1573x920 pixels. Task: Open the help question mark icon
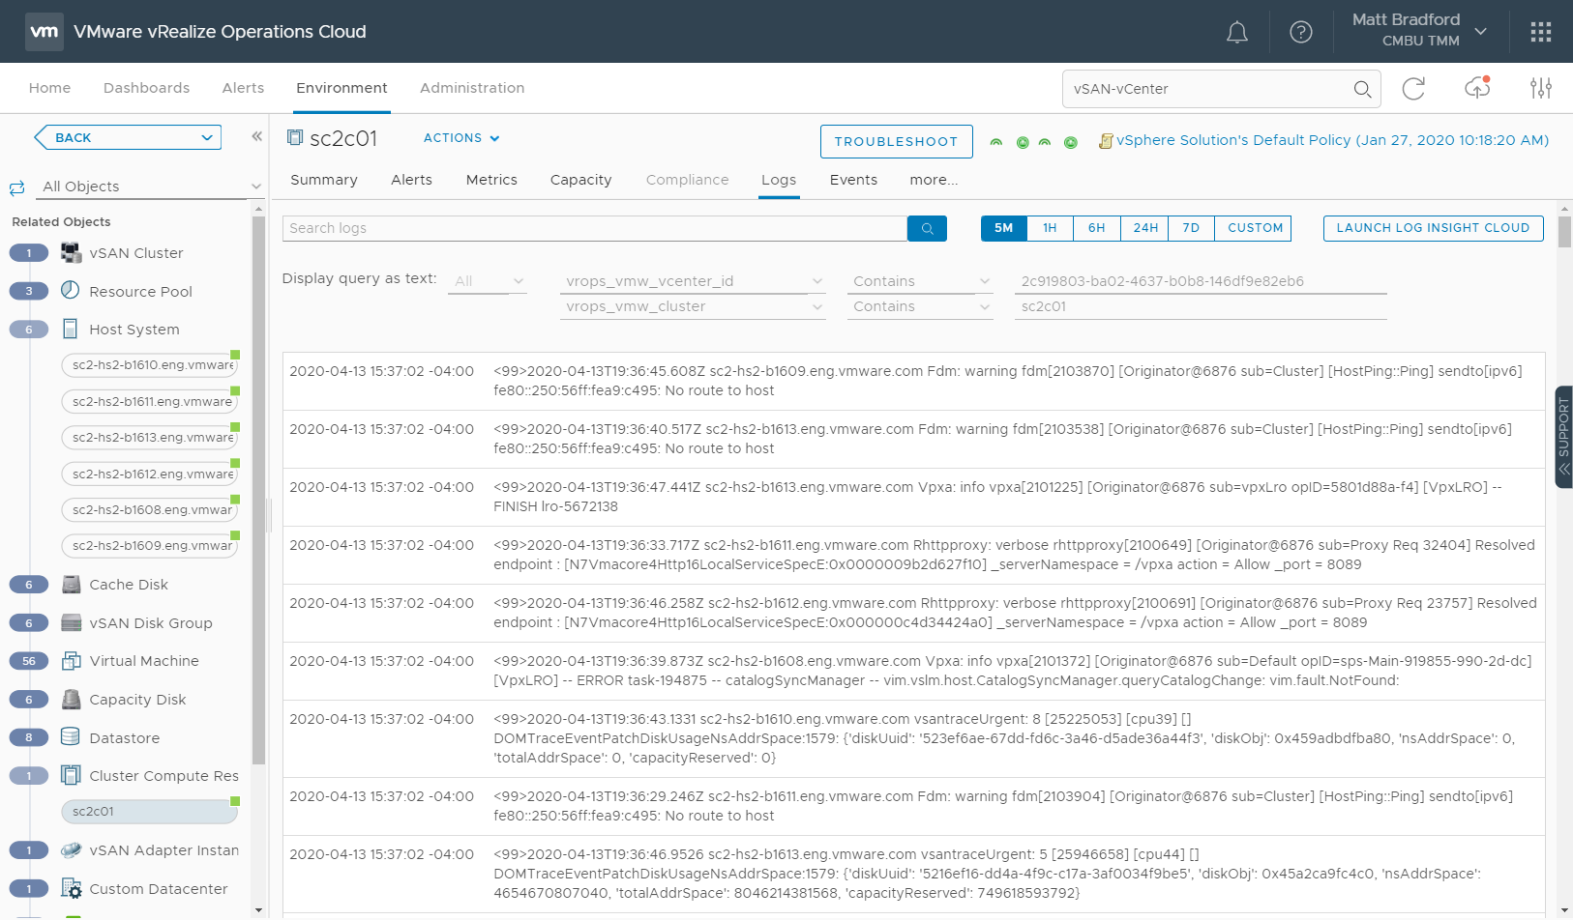[x=1301, y=32]
